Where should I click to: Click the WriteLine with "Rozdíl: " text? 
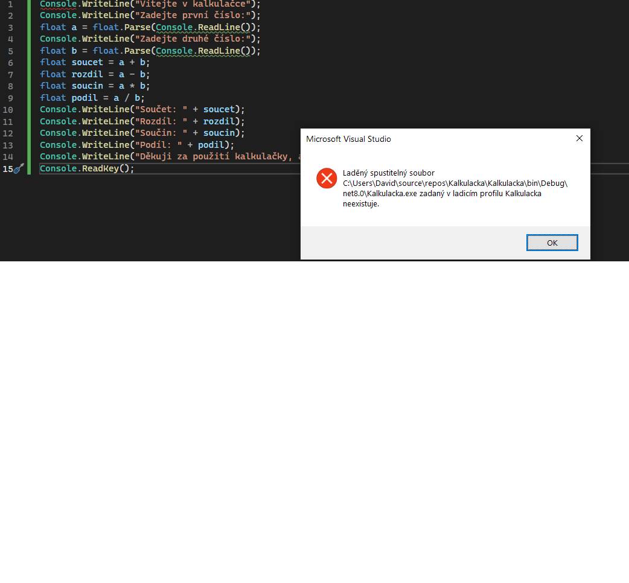click(x=142, y=121)
